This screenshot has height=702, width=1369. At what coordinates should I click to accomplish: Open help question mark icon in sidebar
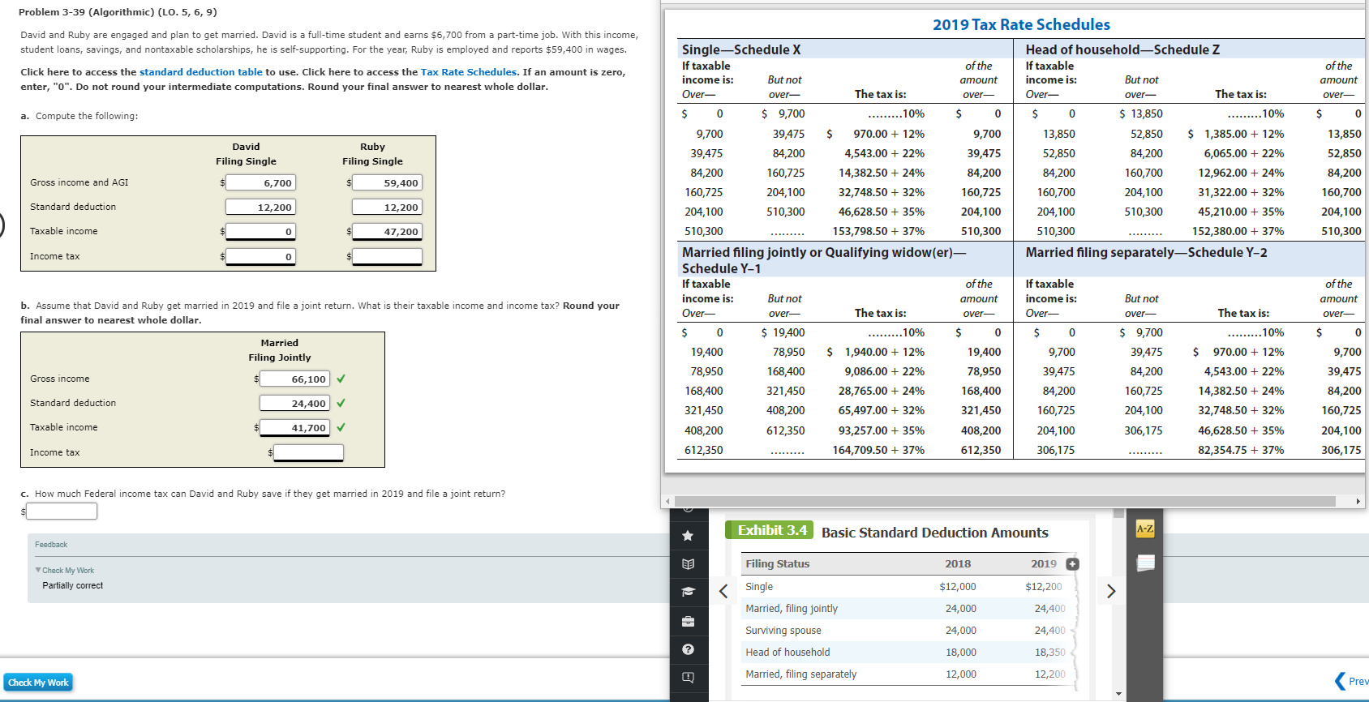point(688,649)
